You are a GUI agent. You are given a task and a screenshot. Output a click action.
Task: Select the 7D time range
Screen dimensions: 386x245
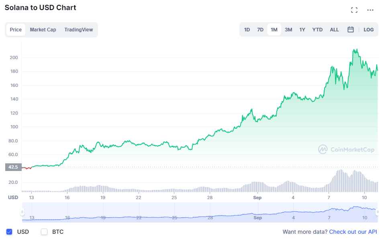click(x=260, y=30)
